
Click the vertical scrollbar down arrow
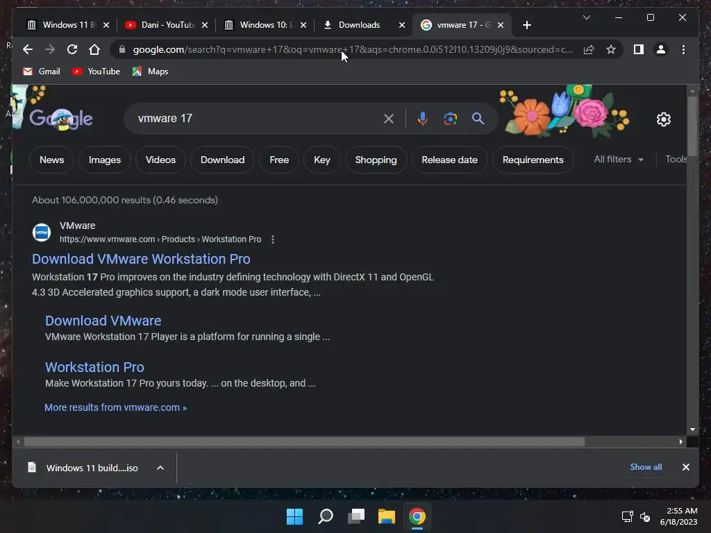pyautogui.click(x=692, y=429)
